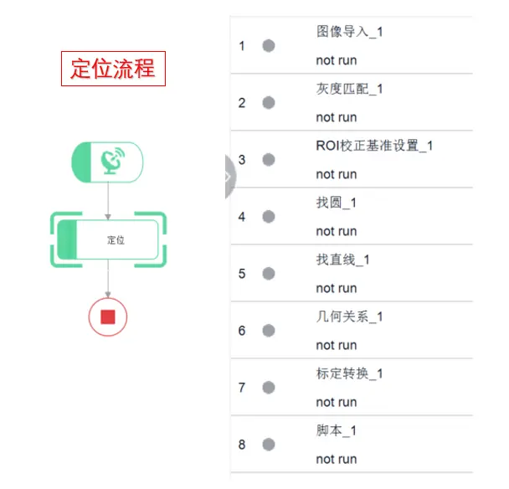Choose the 找直线_1 module entry
Viewport: 509px width, 489px height.
(352, 273)
